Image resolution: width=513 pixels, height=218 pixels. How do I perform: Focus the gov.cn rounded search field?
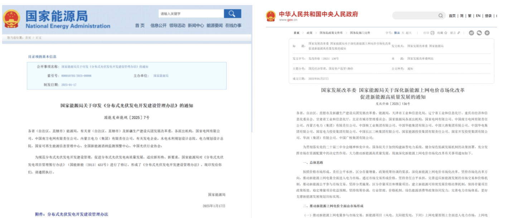(x=419, y=15)
